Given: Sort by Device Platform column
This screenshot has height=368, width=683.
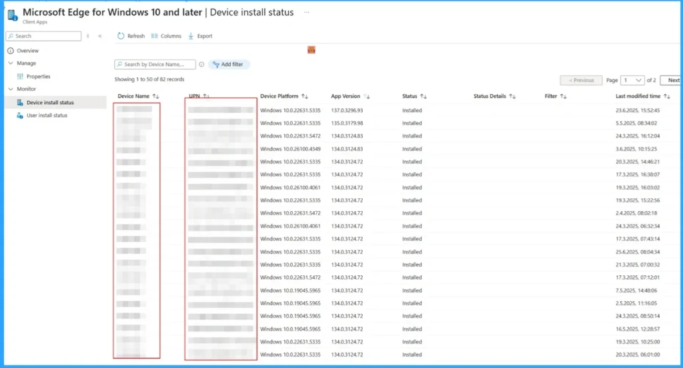Looking at the screenshot, I should point(305,96).
